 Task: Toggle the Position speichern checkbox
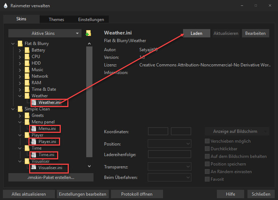pos(207,164)
